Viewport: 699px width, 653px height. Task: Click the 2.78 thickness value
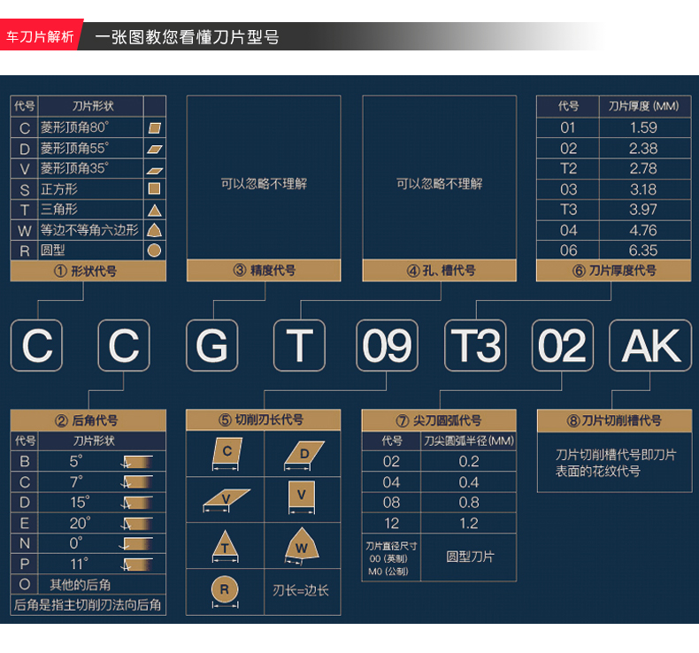coord(644,168)
